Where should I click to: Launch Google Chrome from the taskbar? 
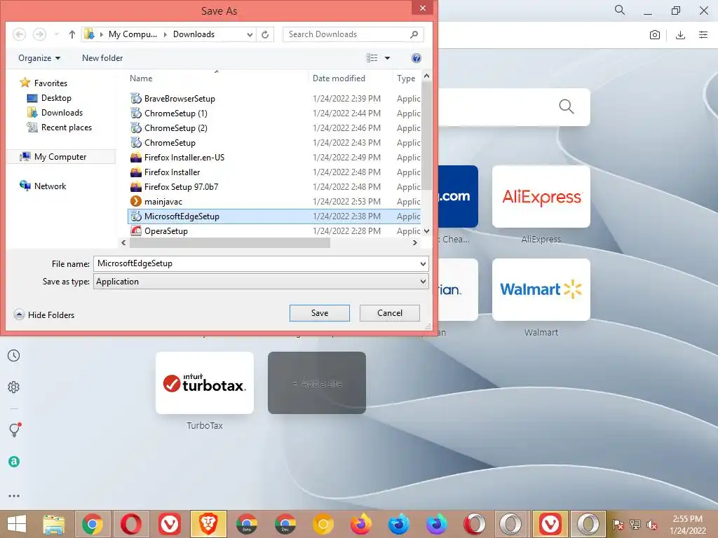point(93,524)
